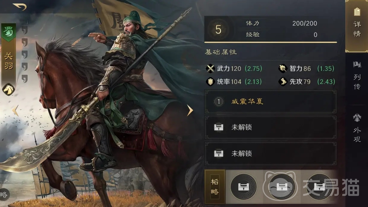The image size is (368, 207).
Task: Go to the previous general with the left arrow
Action: (x=15, y=110)
